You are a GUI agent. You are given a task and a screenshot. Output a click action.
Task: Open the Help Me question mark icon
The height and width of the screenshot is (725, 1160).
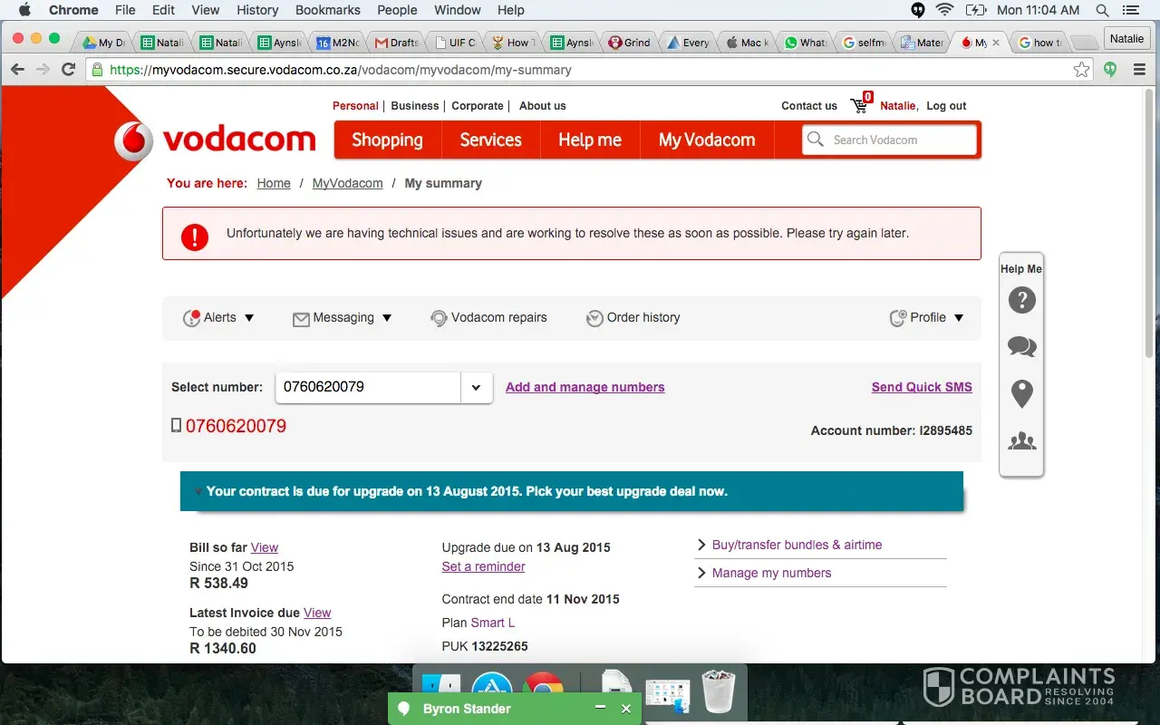[1021, 300]
